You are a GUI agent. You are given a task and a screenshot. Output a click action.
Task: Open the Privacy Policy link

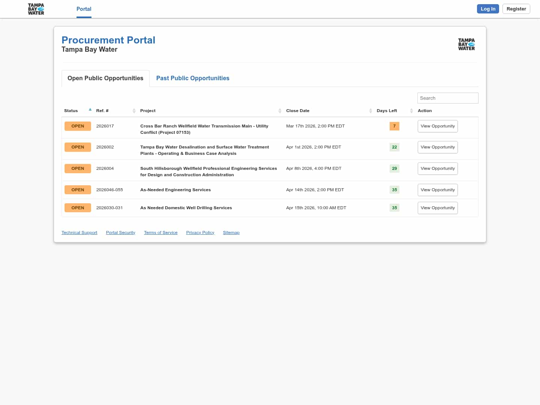(x=200, y=233)
